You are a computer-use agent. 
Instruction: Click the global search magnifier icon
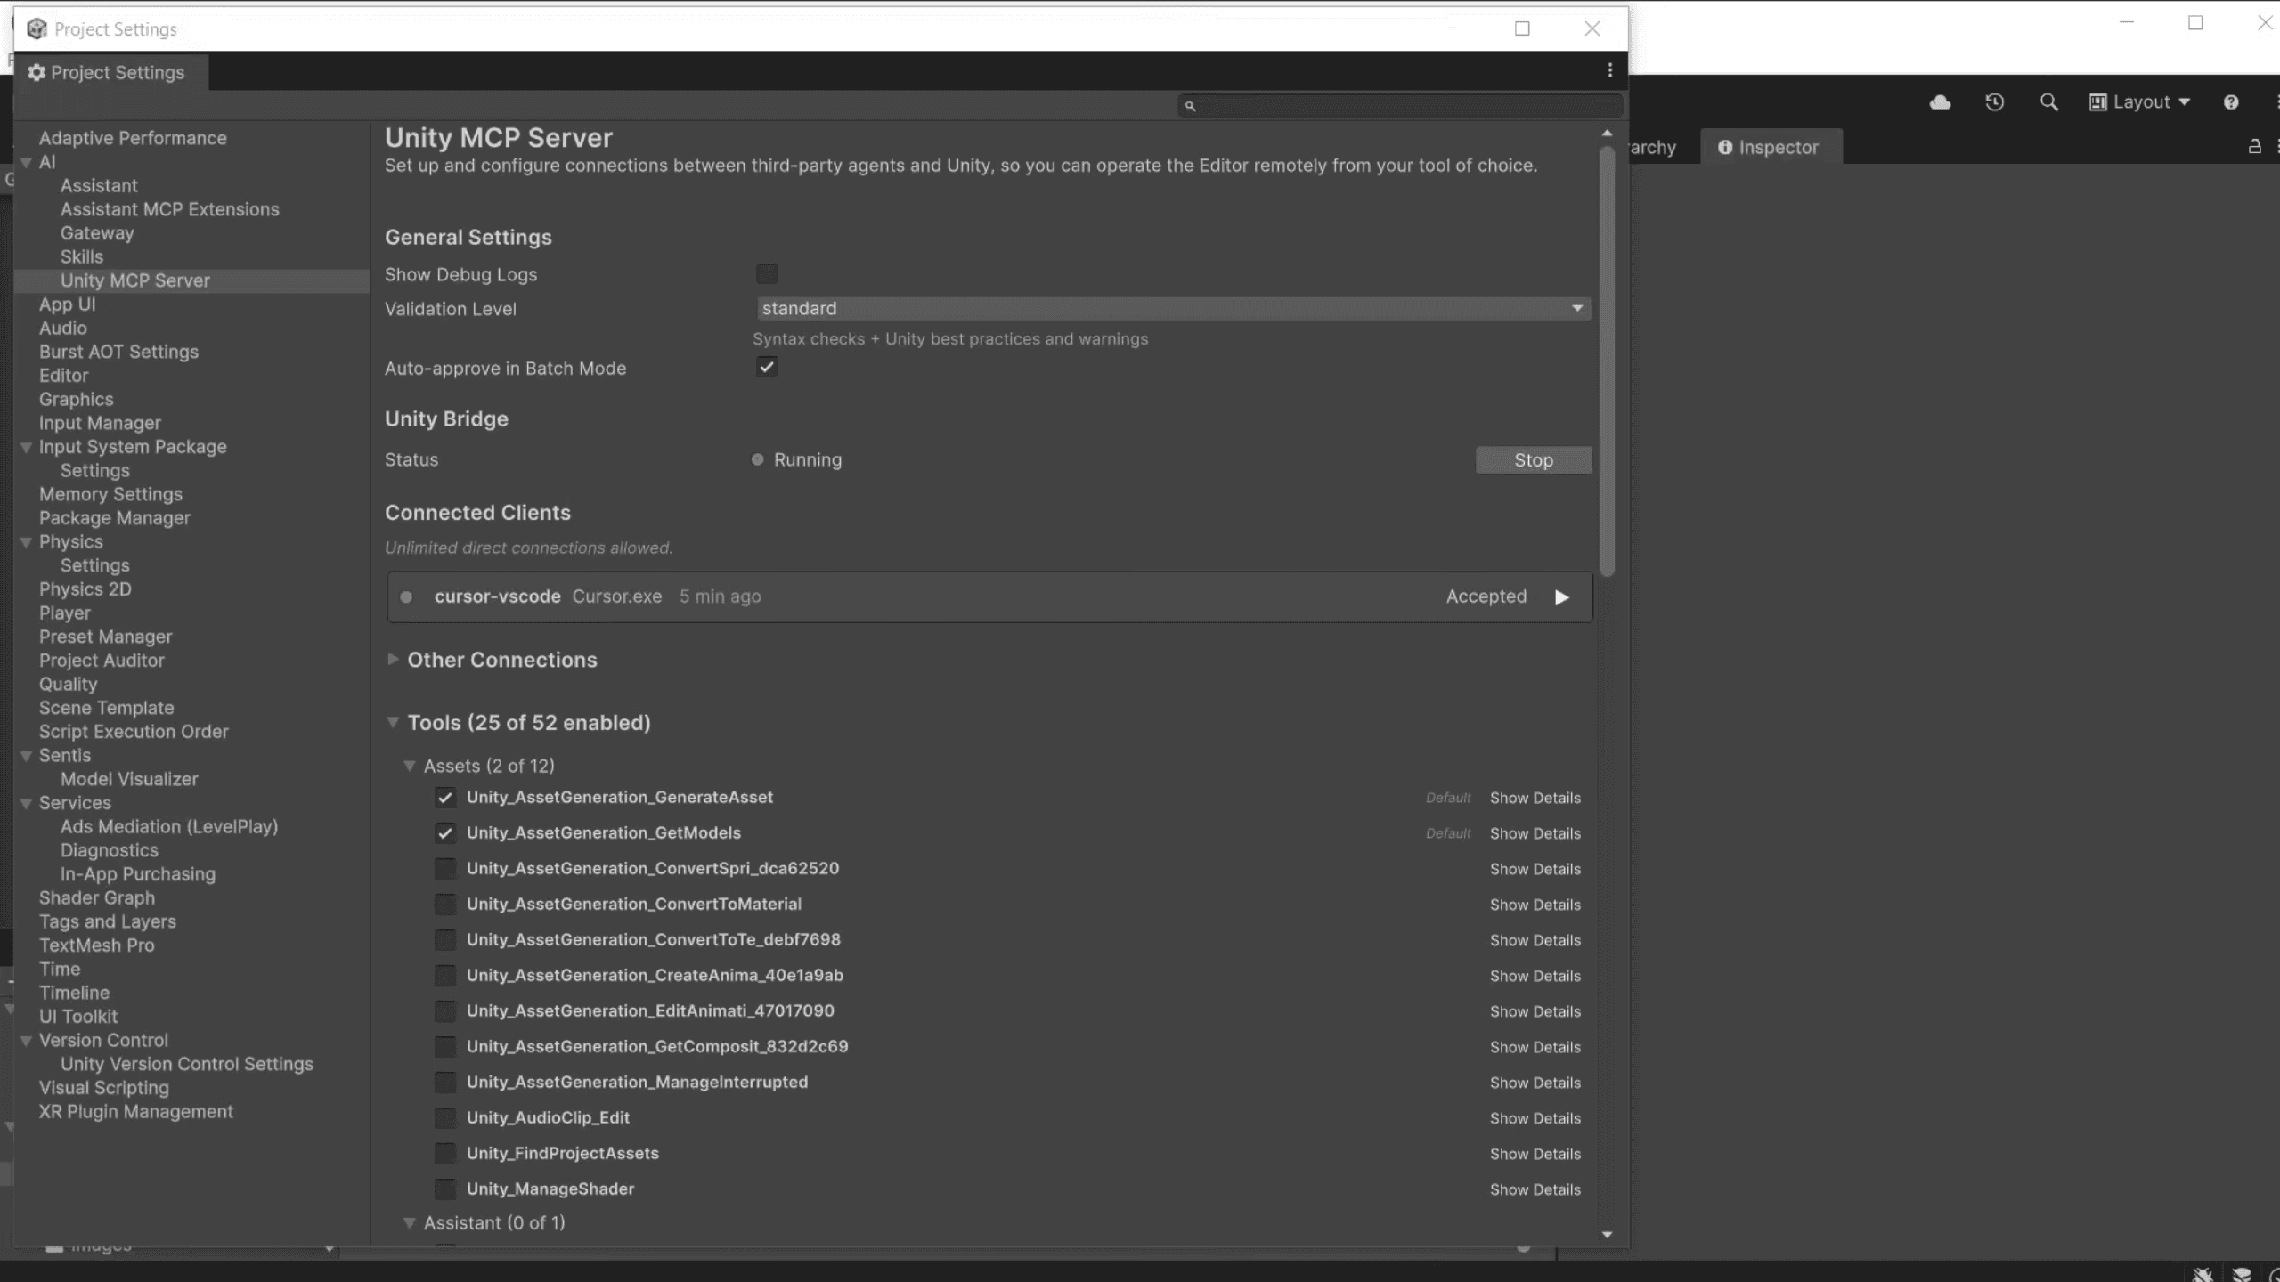point(2048,102)
